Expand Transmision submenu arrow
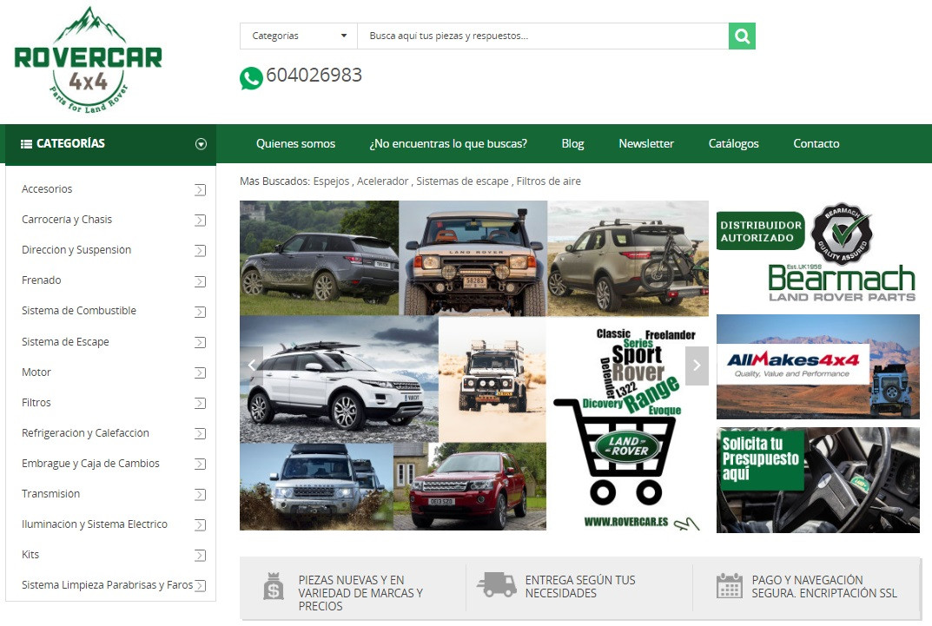The width and height of the screenshot is (932, 626). point(201,495)
